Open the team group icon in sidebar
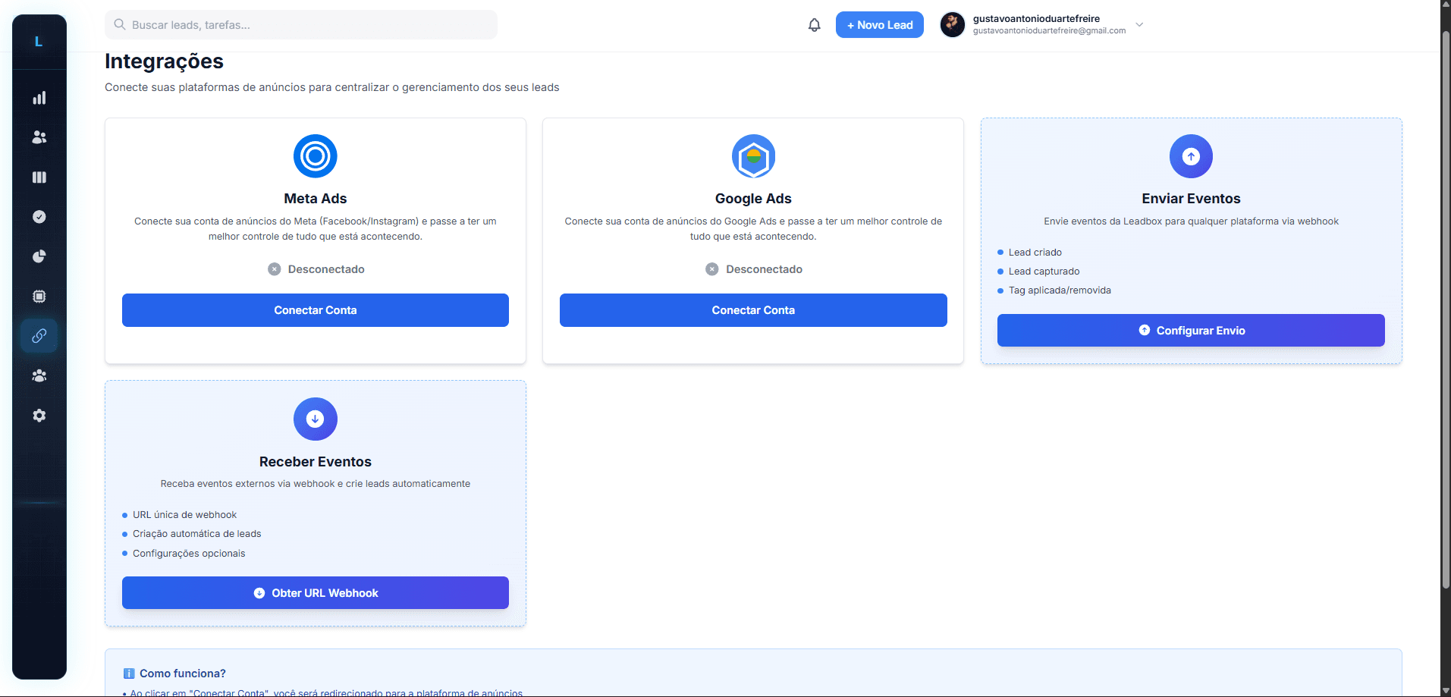Screen dimensions: 1451x697 [39, 375]
